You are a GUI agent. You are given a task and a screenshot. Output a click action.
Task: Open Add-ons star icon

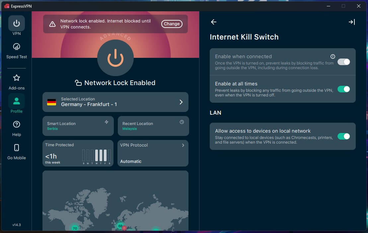17,78
